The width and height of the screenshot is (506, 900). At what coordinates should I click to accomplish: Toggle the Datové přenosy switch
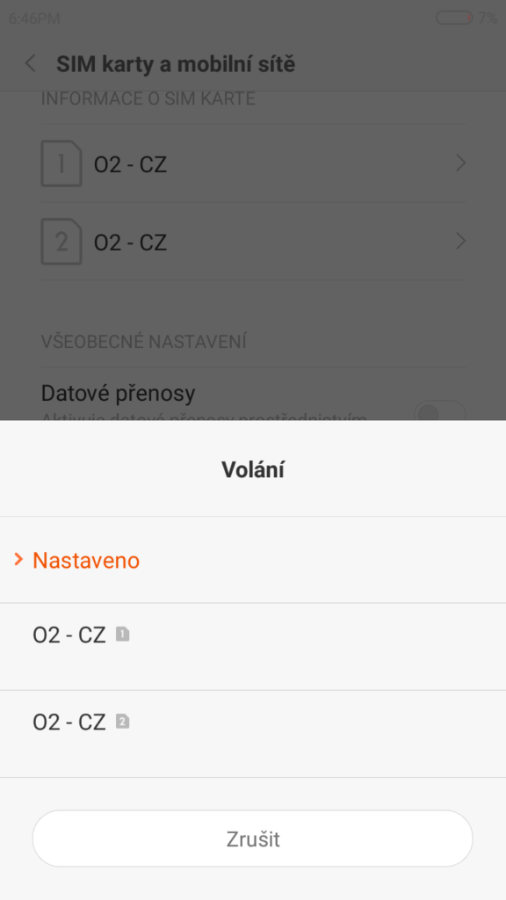click(439, 412)
